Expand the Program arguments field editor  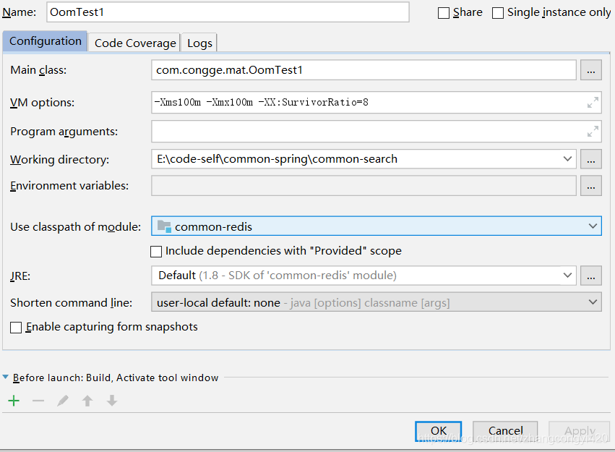tap(593, 132)
